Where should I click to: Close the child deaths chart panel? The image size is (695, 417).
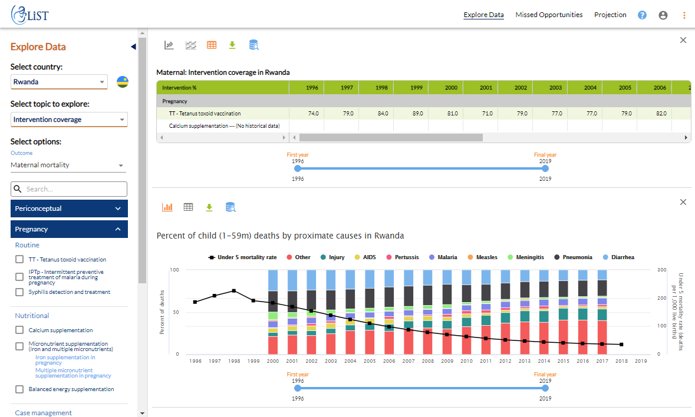(x=683, y=202)
